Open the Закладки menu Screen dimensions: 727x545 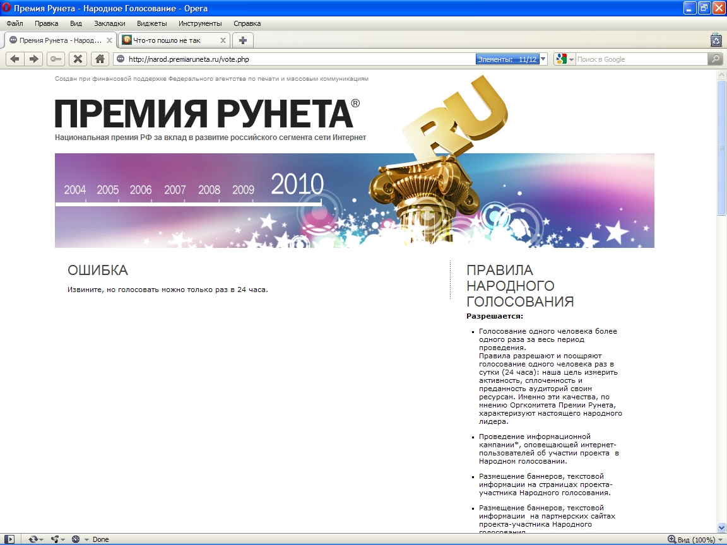tap(109, 23)
